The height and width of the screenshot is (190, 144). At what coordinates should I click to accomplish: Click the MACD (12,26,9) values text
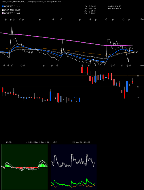38,142
